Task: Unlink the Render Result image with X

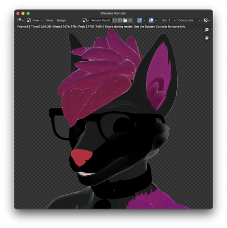Action: 130,20
